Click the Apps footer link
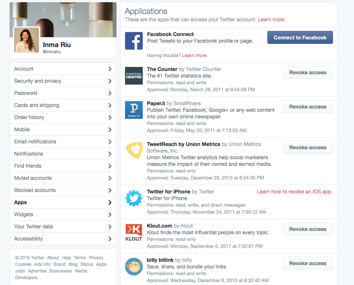354x285 pixels. [101, 264]
